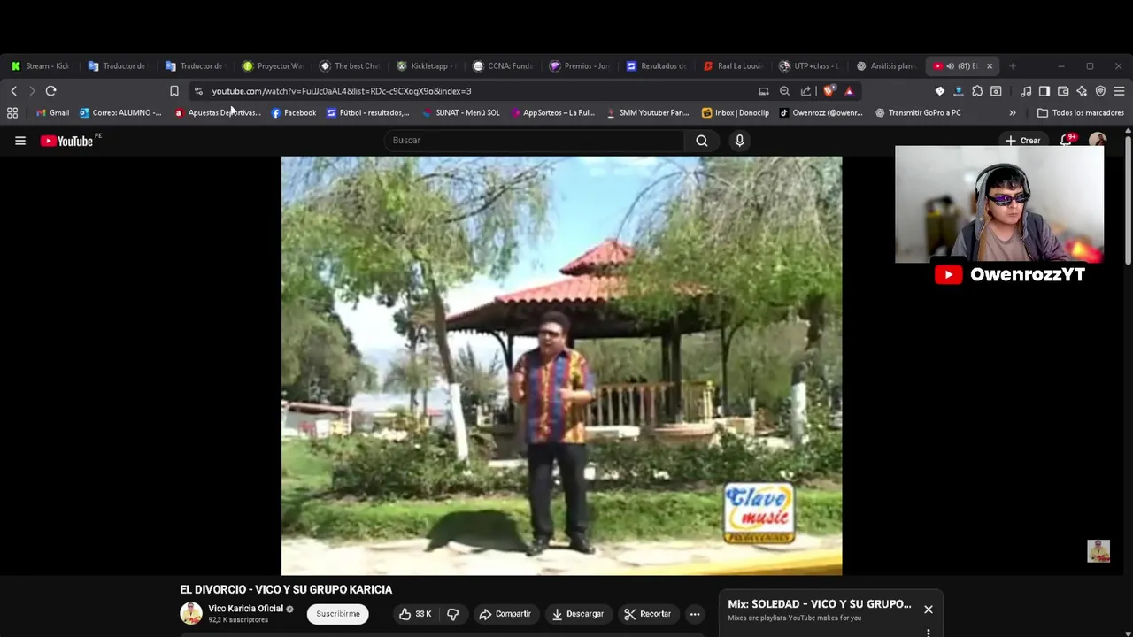This screenshot has width=1133, height=637.
Task: View site information icon in address bar
Action: pos(198,91)
